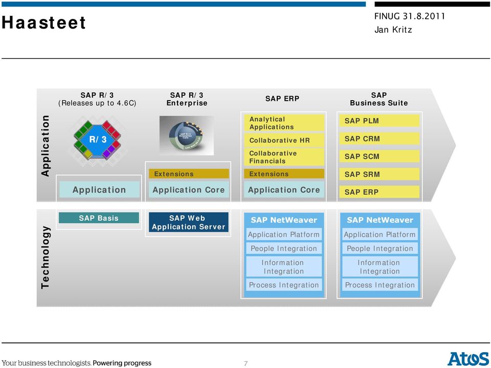Select the 'Analytical Applications' yellow box
This screenshot has height=368, width=491.
point(284,123)
